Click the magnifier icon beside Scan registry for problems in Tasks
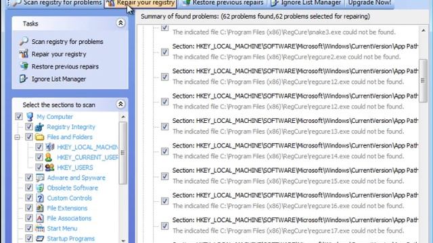This screenshot has width=433, height=243. (x=24, y=41)
